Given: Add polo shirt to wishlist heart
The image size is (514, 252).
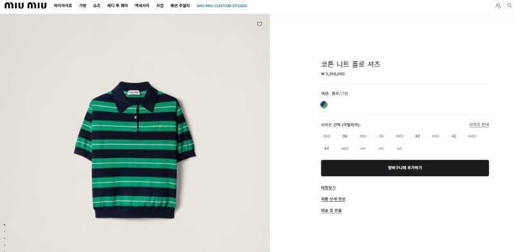Looking at the screenshot, I should tap(260, 24).
